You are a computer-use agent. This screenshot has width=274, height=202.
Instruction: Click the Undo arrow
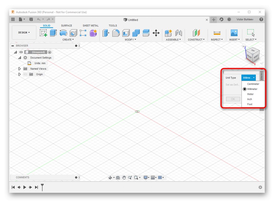click(x=39, y=19)
